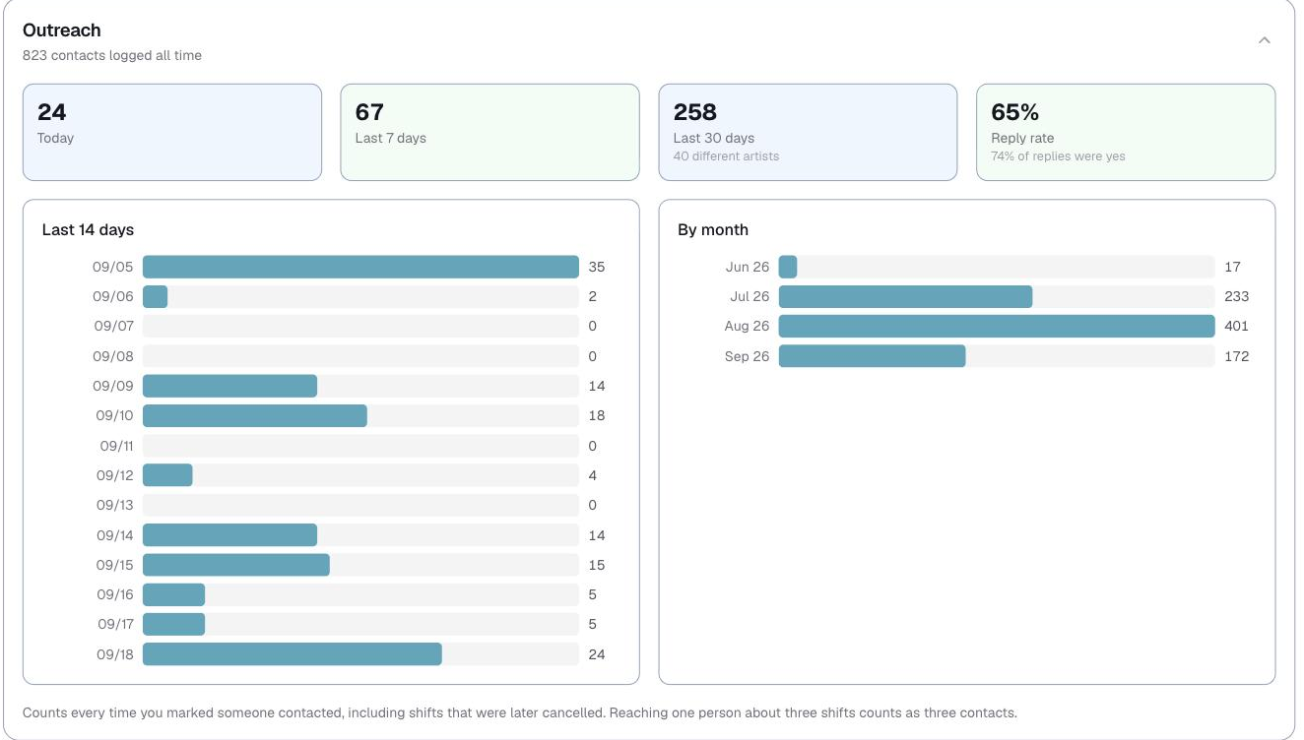Click the value 172 beside Sep 26
This screenshot has height=740, width=1304.
tap(1237, 356)
